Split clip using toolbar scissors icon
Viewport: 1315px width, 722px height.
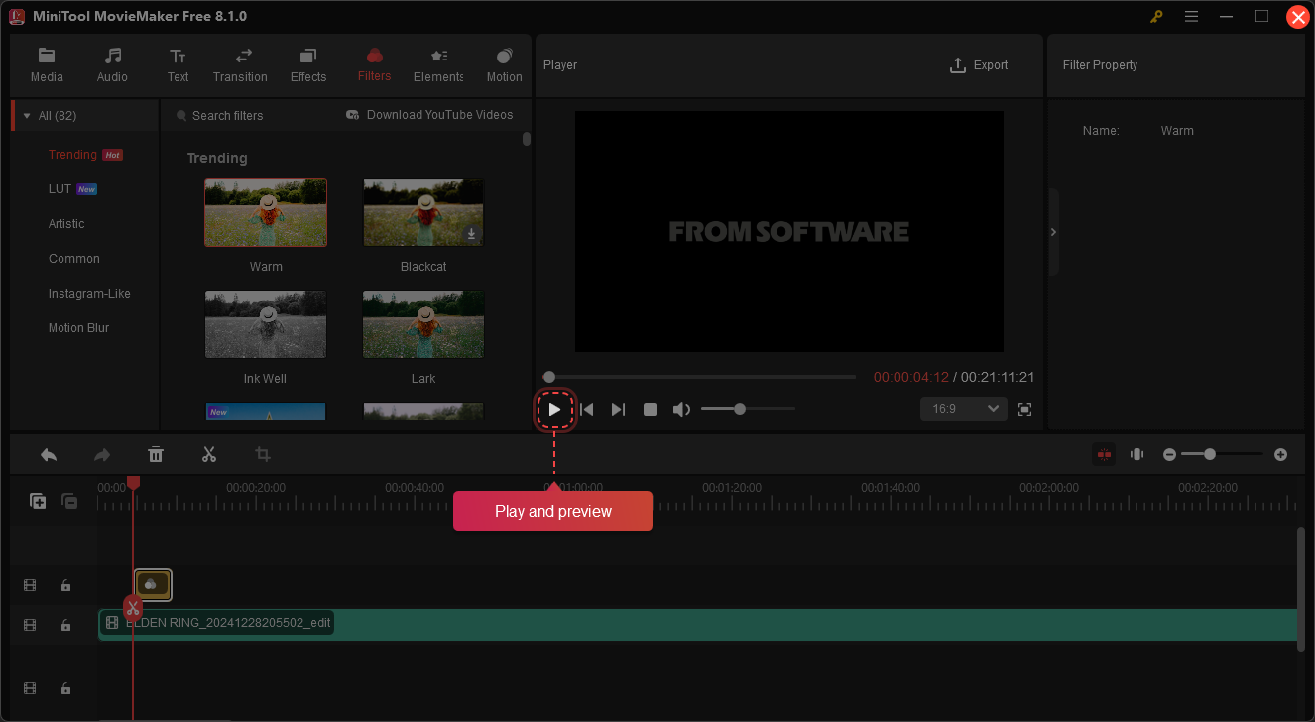pos(209,454)
